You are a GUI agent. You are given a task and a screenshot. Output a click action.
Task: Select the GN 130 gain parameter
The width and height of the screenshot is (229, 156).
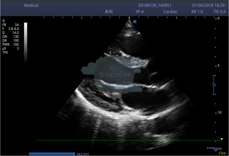click(x=10, y=37)
